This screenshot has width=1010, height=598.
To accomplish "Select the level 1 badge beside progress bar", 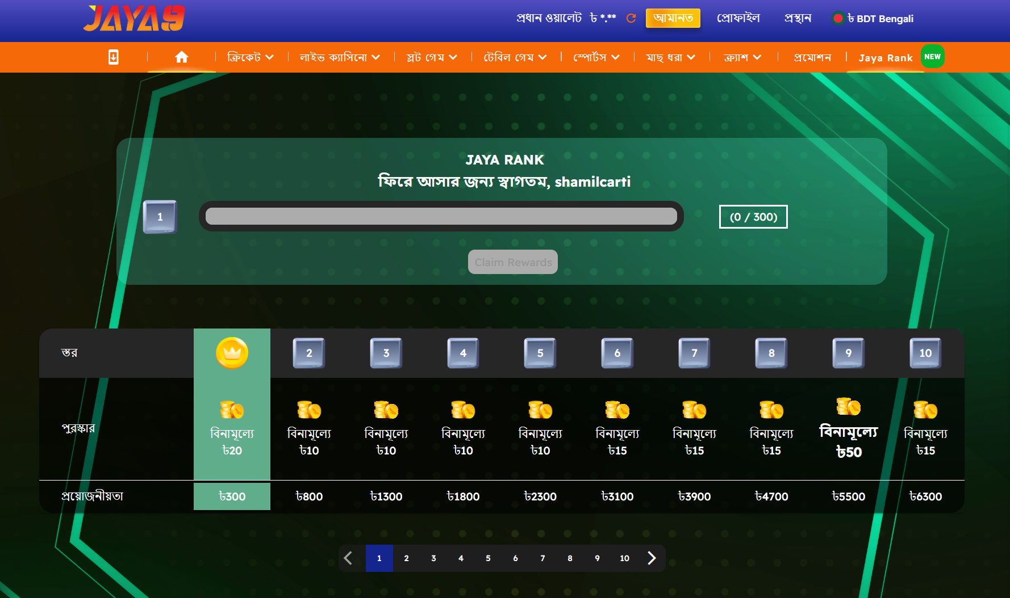I will [x=160, y=217].
